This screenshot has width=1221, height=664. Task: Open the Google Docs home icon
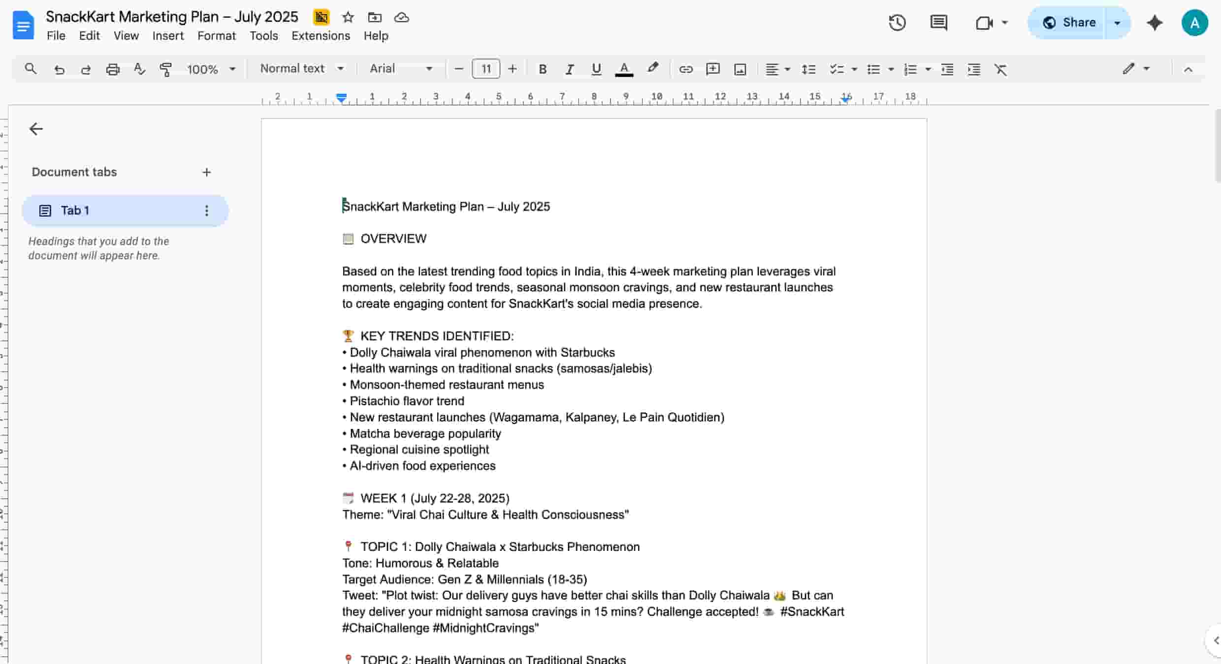click(23, 26)
